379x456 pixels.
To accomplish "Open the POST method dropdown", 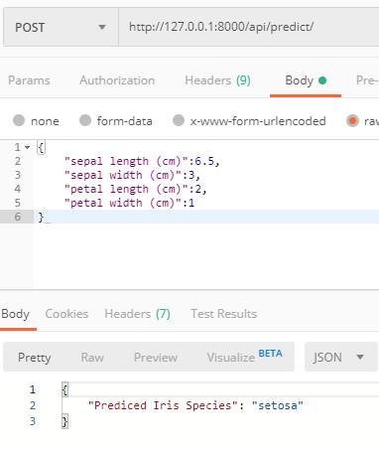I will tap(61, 27).
